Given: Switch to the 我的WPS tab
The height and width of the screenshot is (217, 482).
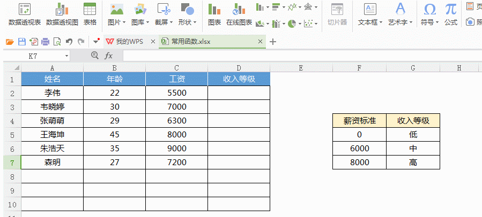Looking at the screenshot, I should pyautogui.click(x=126, y=42).
